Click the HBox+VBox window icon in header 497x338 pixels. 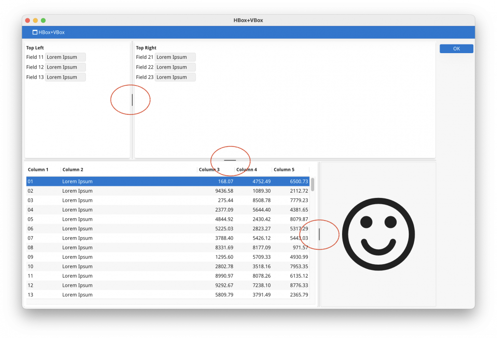pyautogui.click(x=35, y=32)
